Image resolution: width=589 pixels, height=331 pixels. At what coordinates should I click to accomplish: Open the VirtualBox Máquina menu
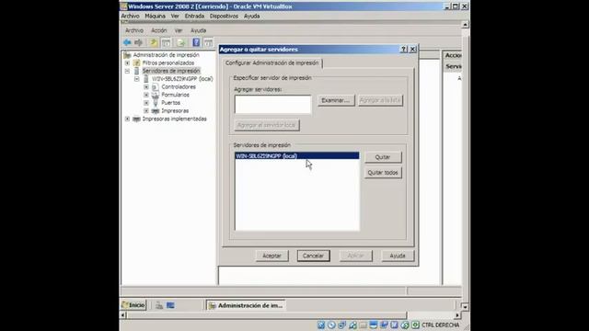pos(156,17)
